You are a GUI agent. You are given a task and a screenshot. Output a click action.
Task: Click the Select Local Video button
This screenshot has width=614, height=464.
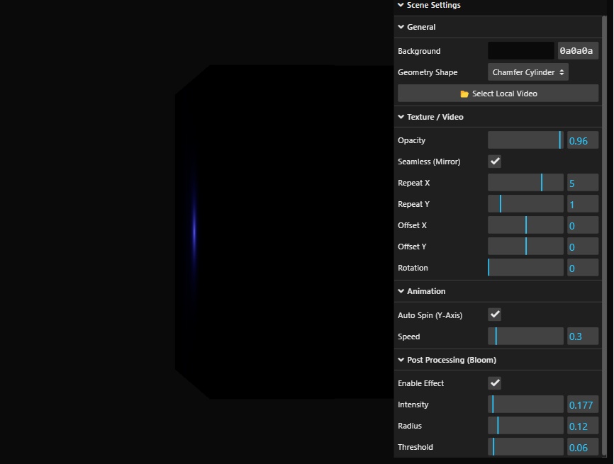(498, 94)
